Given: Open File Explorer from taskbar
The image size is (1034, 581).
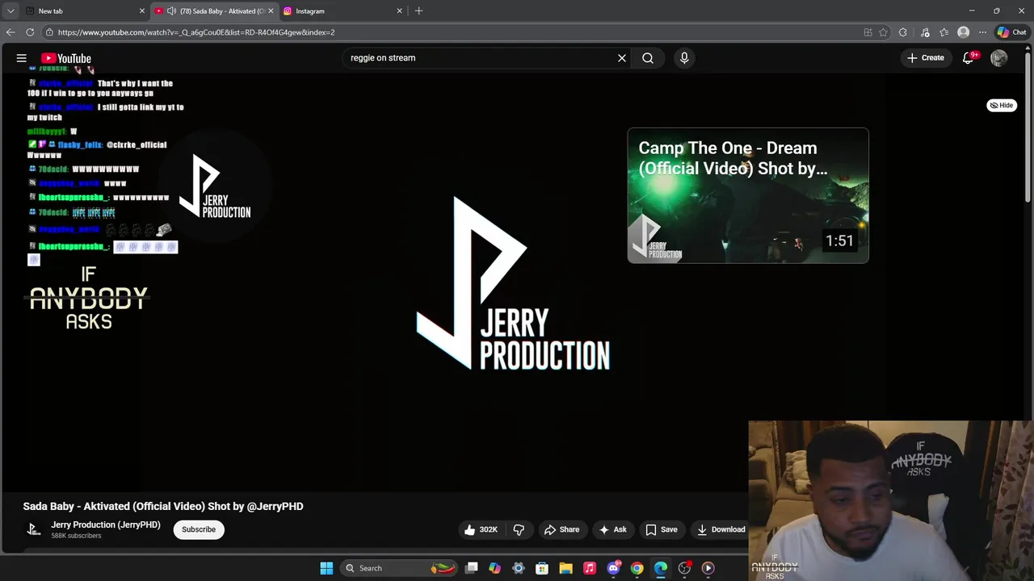Looking at the screenshot, I should click(x=565, y=568).
